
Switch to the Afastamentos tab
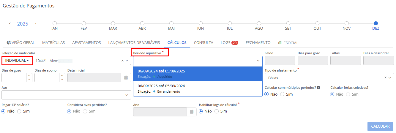tap(86, 43)
